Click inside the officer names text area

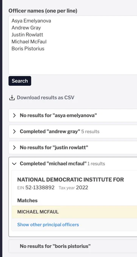(x=73, y=45)
